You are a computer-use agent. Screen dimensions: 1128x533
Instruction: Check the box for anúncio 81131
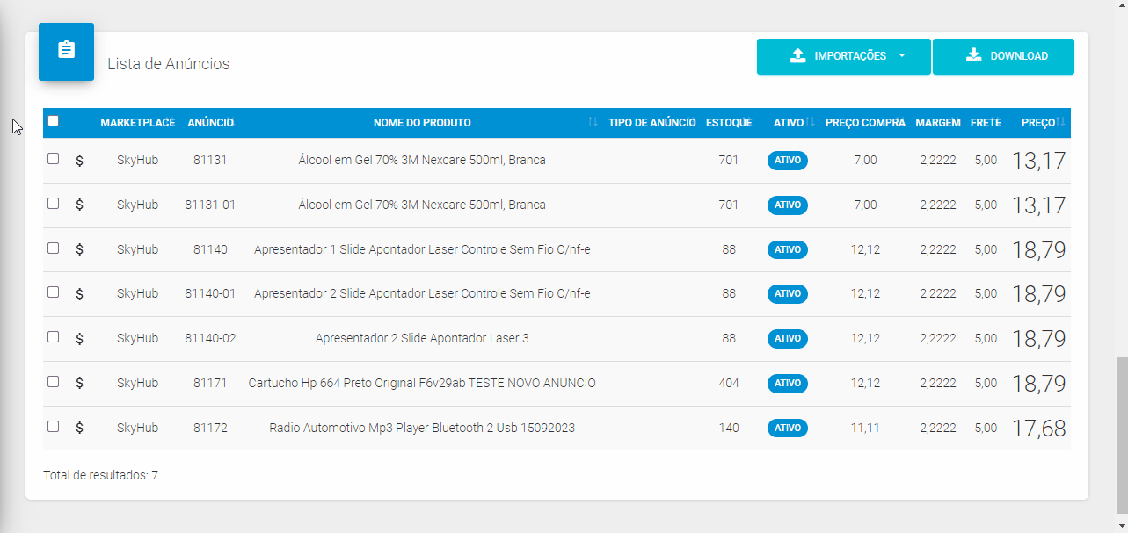coord(53,159)
